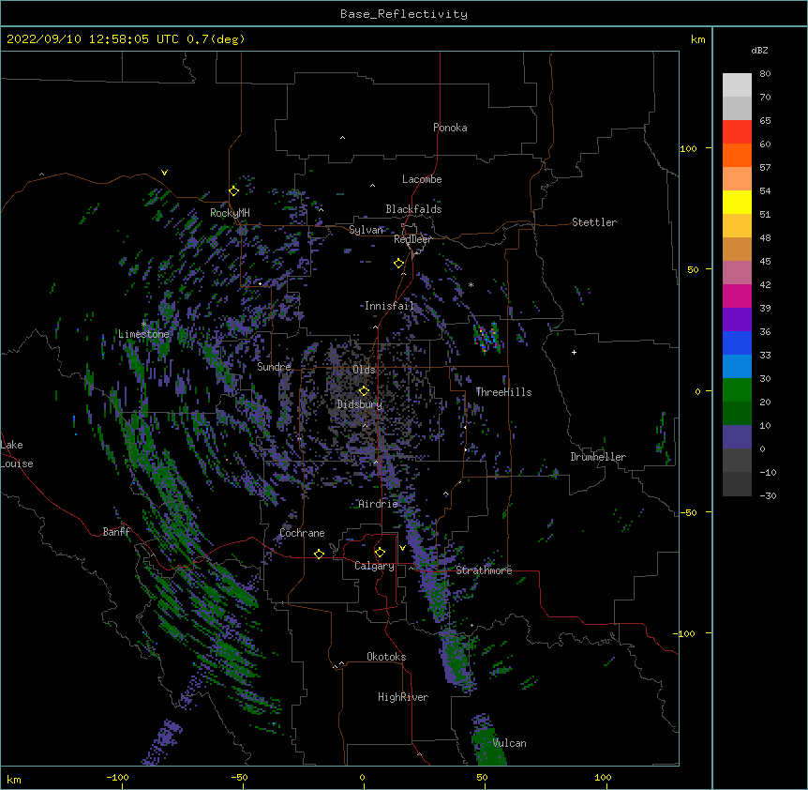Click the Ponoka city label

point(450,128)
